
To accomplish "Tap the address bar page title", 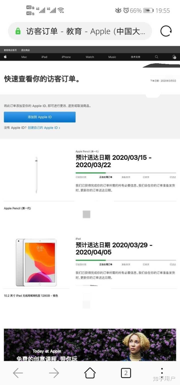I will (x=85, y=31).
